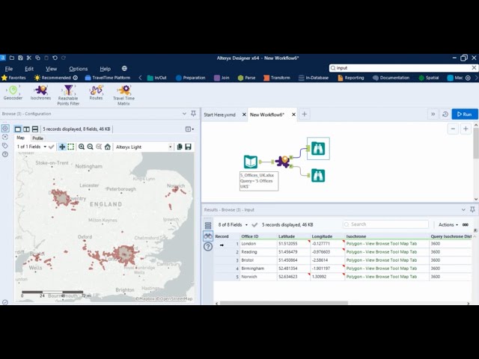This screenshot has width=479, height=359.
Task: Zoom out on the map
Action: 90,147
